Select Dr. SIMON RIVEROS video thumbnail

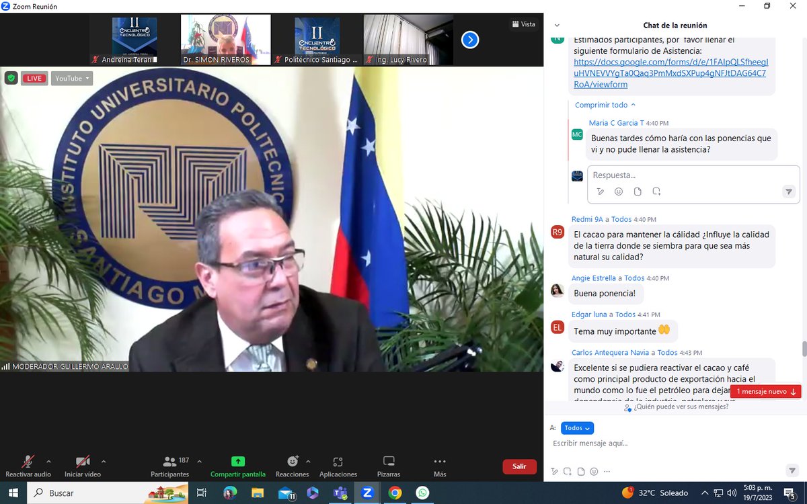(225, 40)
